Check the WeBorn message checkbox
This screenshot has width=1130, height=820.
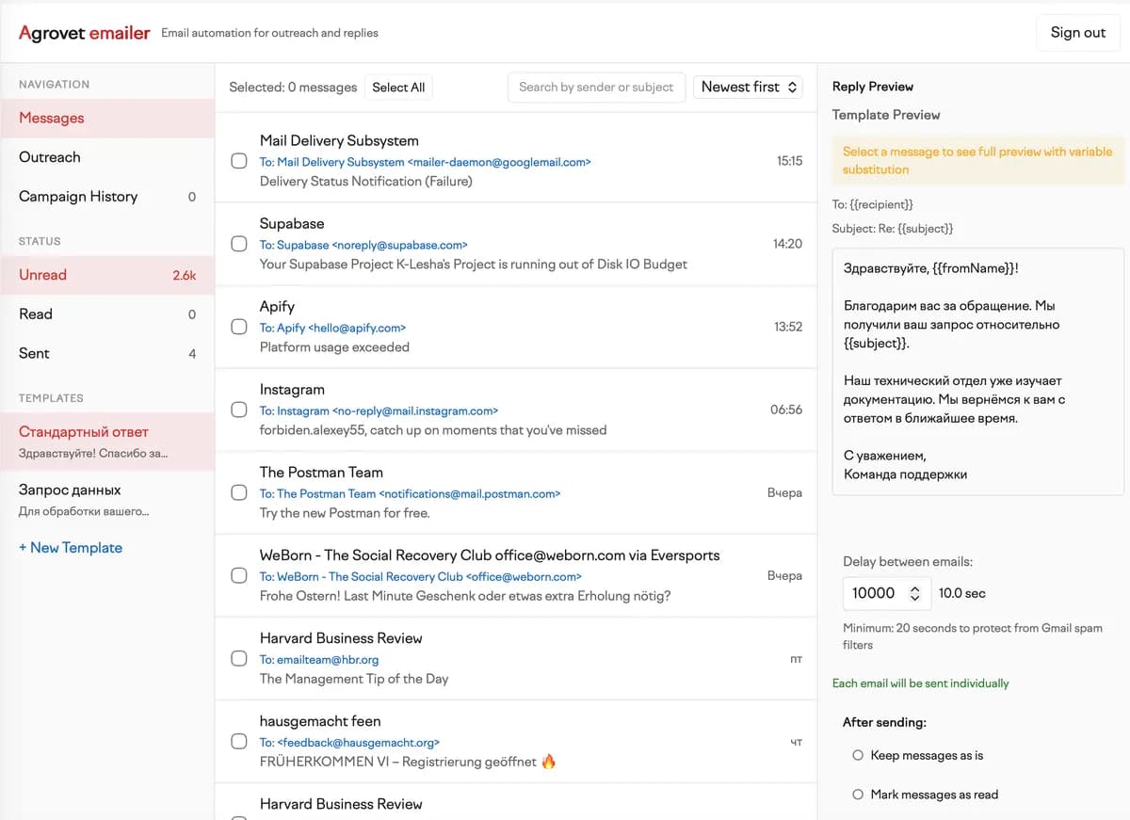pyautogui.click(x=239, y=575)
